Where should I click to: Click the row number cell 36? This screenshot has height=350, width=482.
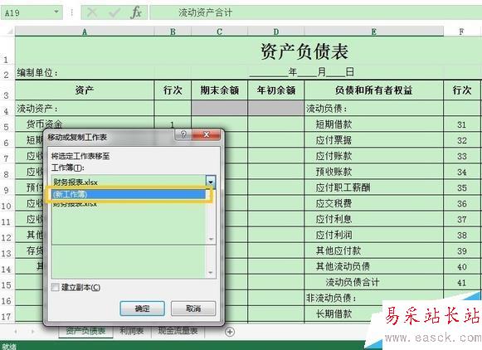click(462, 203)
